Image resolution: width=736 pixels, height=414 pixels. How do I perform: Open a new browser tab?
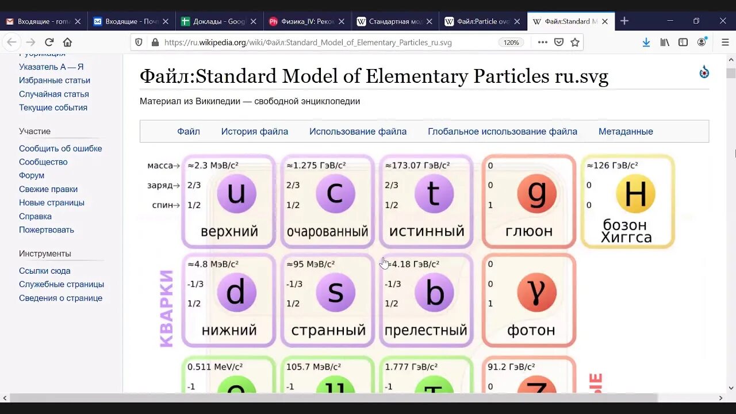pos(624,21)
